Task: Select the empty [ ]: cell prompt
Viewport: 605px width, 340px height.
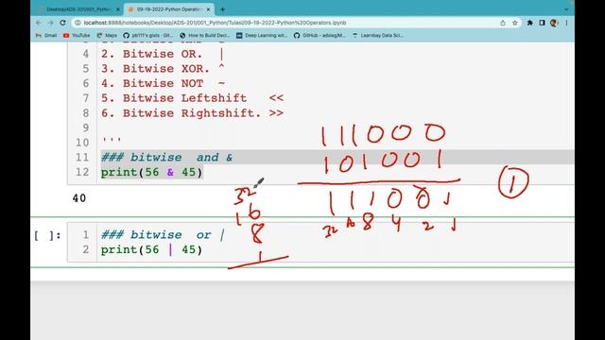Action: 47,235
